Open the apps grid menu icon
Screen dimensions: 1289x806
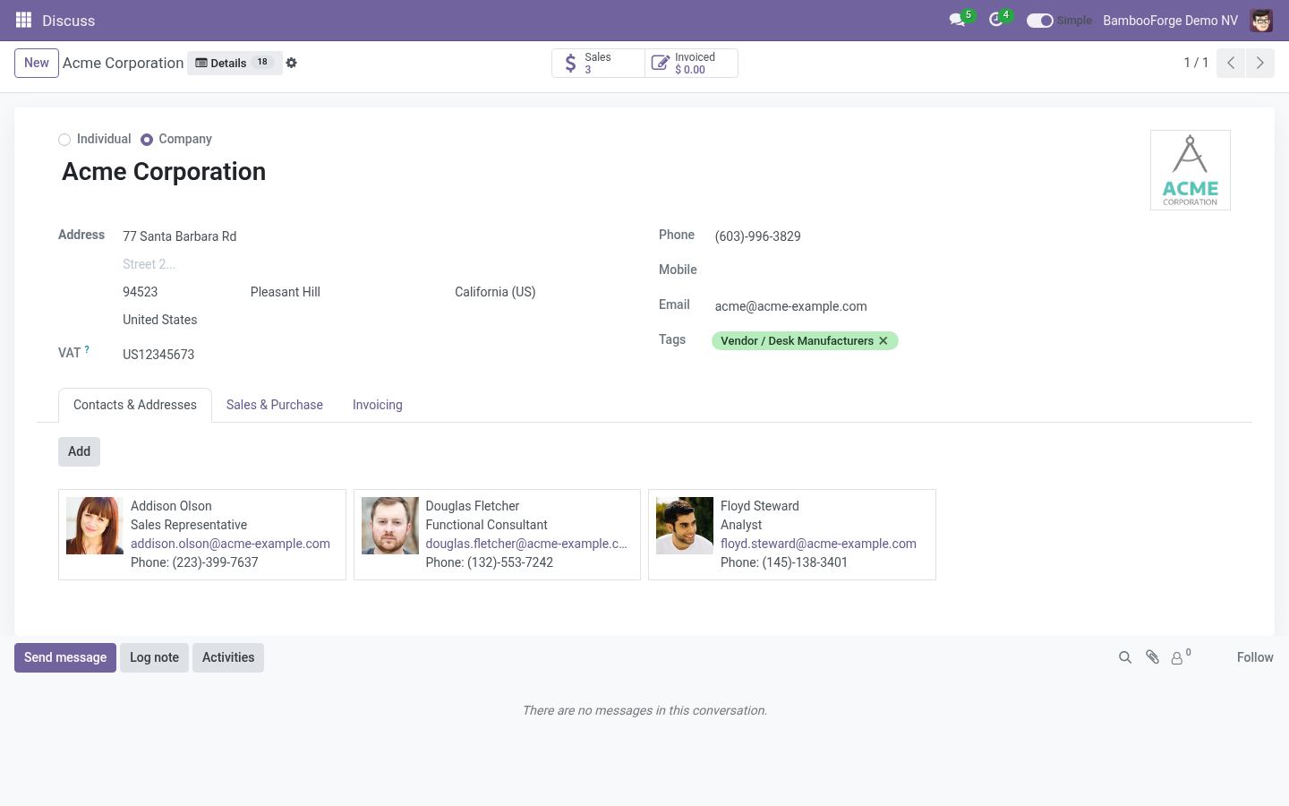click(24, 20)
